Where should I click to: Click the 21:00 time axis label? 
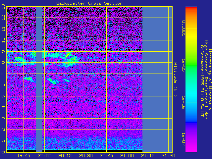(127, 156)
